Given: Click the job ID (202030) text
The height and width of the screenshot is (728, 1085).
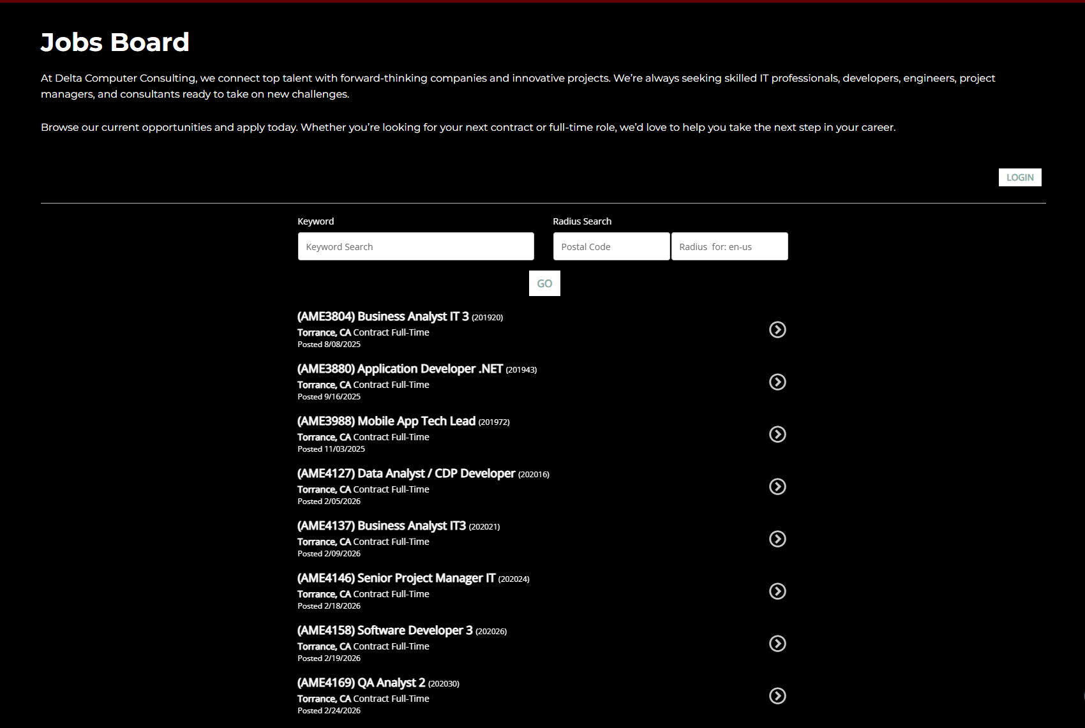Looking at the screenshot, I should pos(444,684).
